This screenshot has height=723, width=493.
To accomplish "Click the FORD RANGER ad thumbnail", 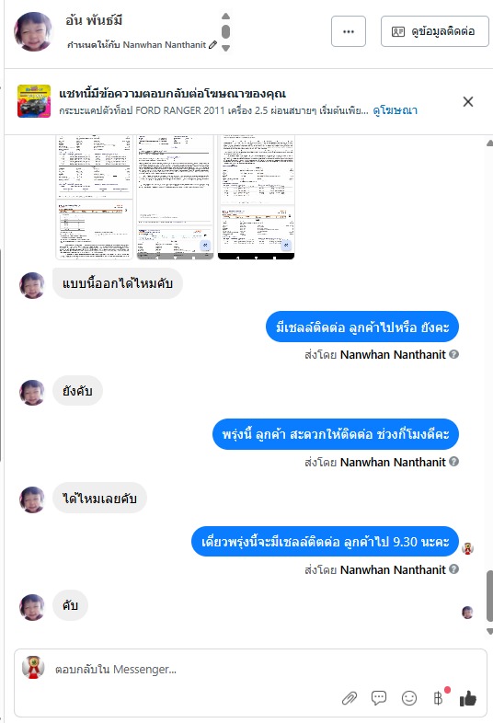I will click(34, 101).
